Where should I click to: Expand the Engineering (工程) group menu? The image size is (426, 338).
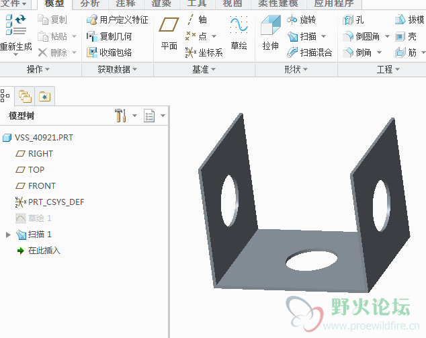coord(388,70)
